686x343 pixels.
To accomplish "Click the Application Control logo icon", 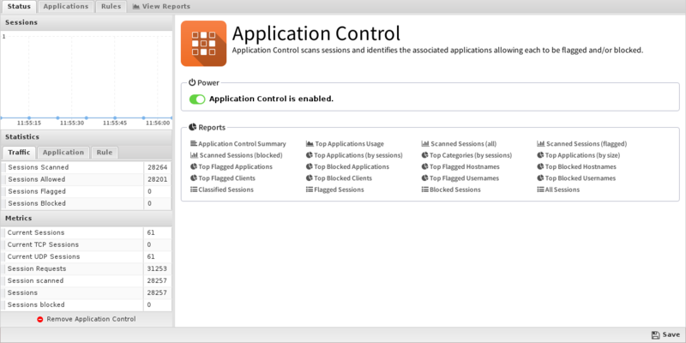I will point(203,43).
